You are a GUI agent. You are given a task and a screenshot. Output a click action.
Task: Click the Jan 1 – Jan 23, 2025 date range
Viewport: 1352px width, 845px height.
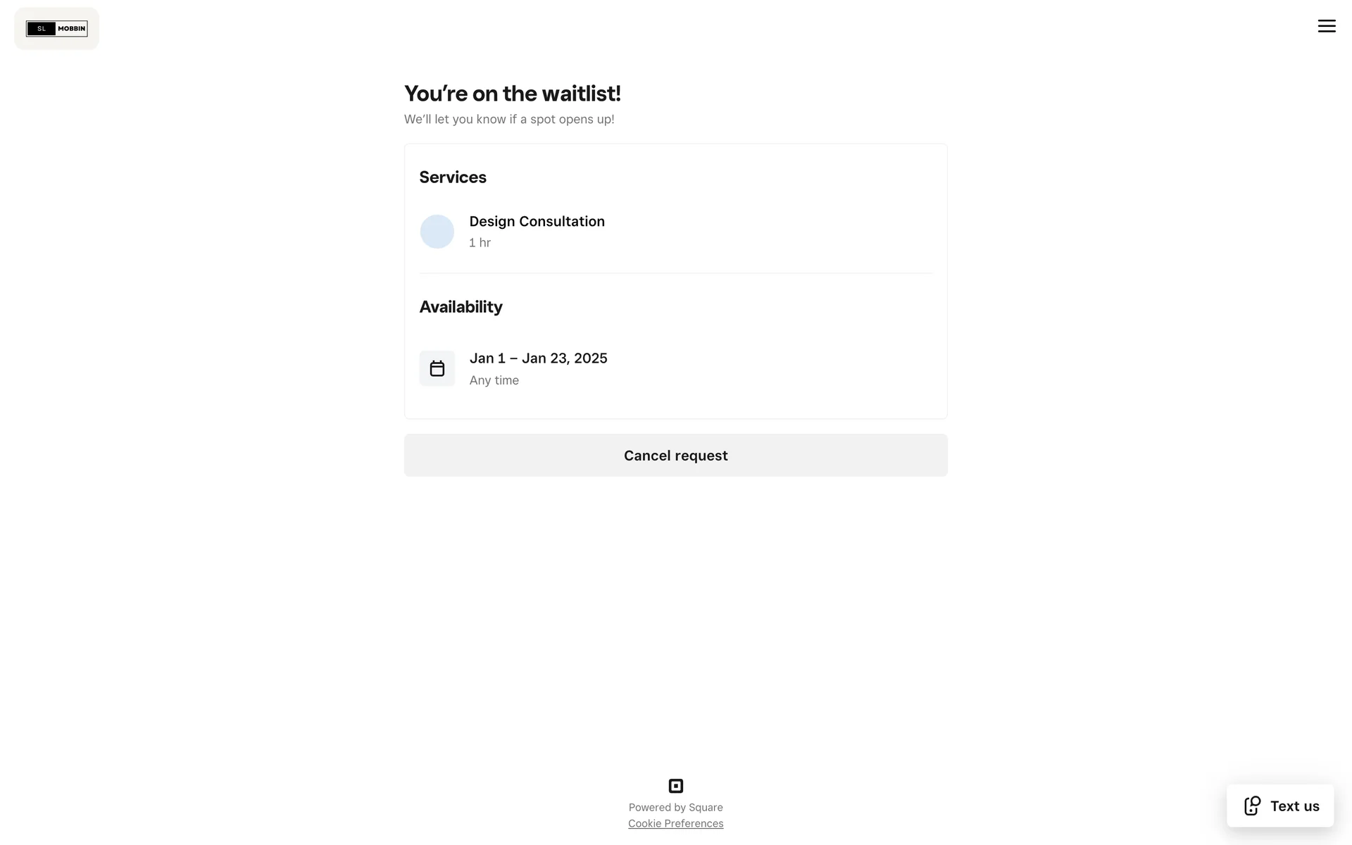pos(538,358)
